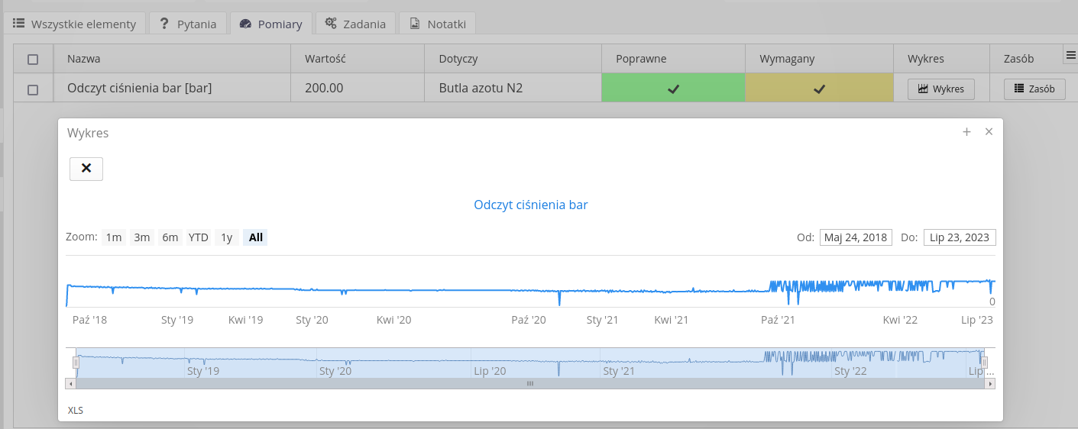This screenshot has width=1078, height=429.
Task: Click the Od start date field
Action: pyautogui.click(x=856, y=237)
